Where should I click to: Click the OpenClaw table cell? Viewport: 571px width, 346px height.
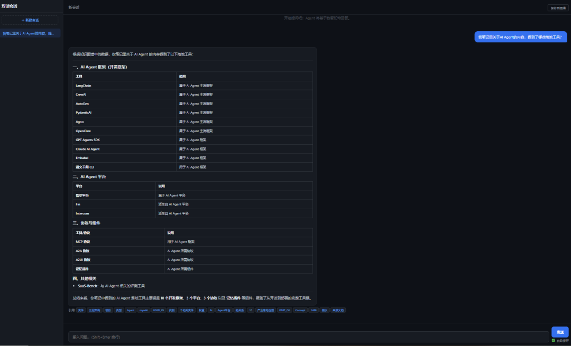pyautogui.click(x=124, y=131)
